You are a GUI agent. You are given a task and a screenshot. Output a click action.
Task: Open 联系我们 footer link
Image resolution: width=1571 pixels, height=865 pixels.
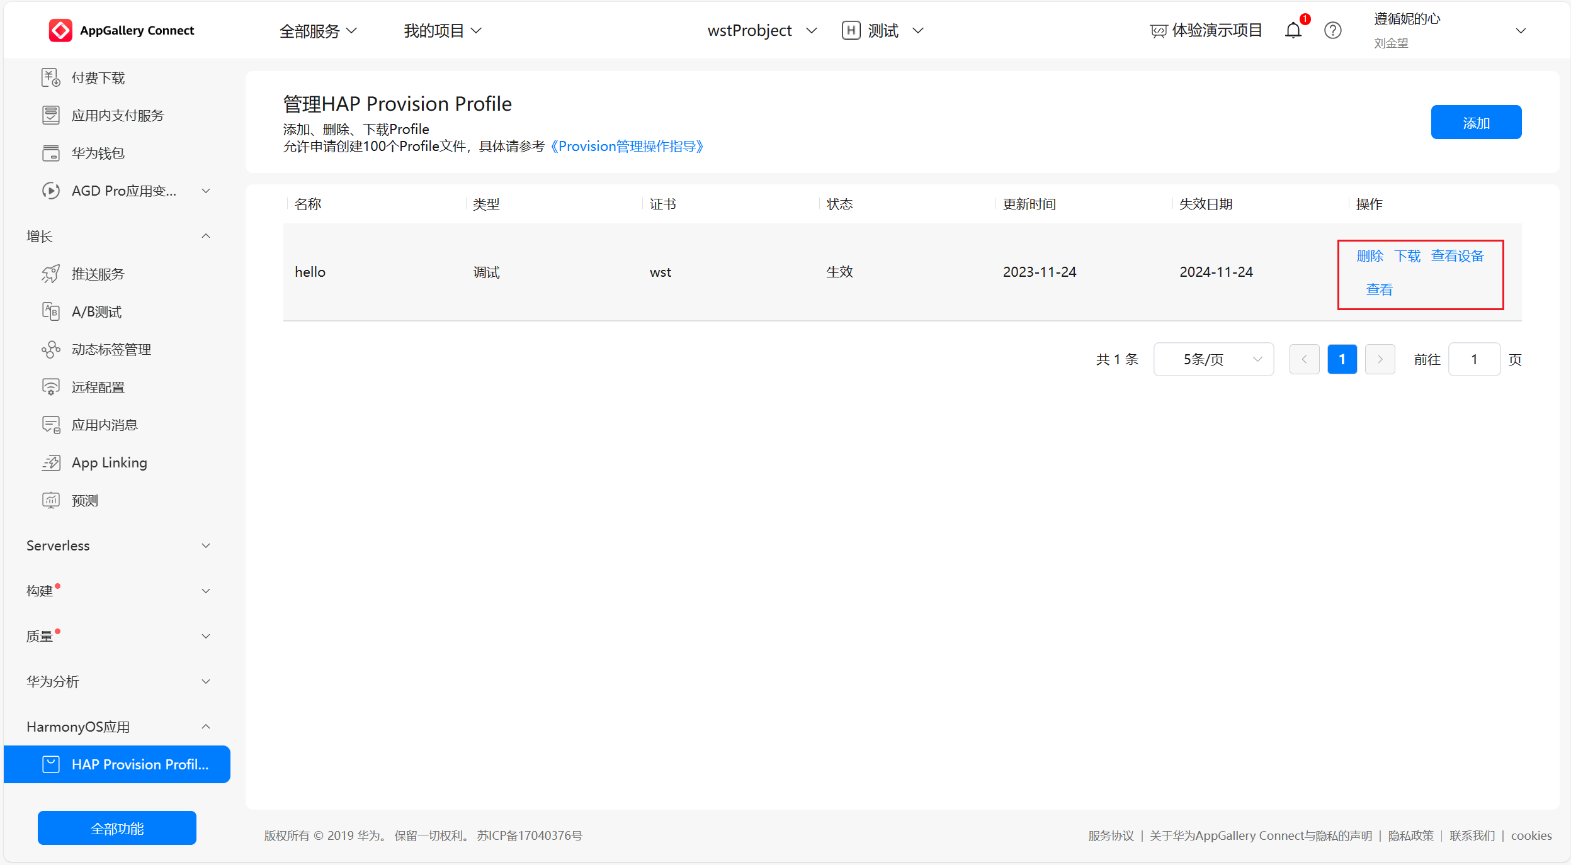point(1472,835)
